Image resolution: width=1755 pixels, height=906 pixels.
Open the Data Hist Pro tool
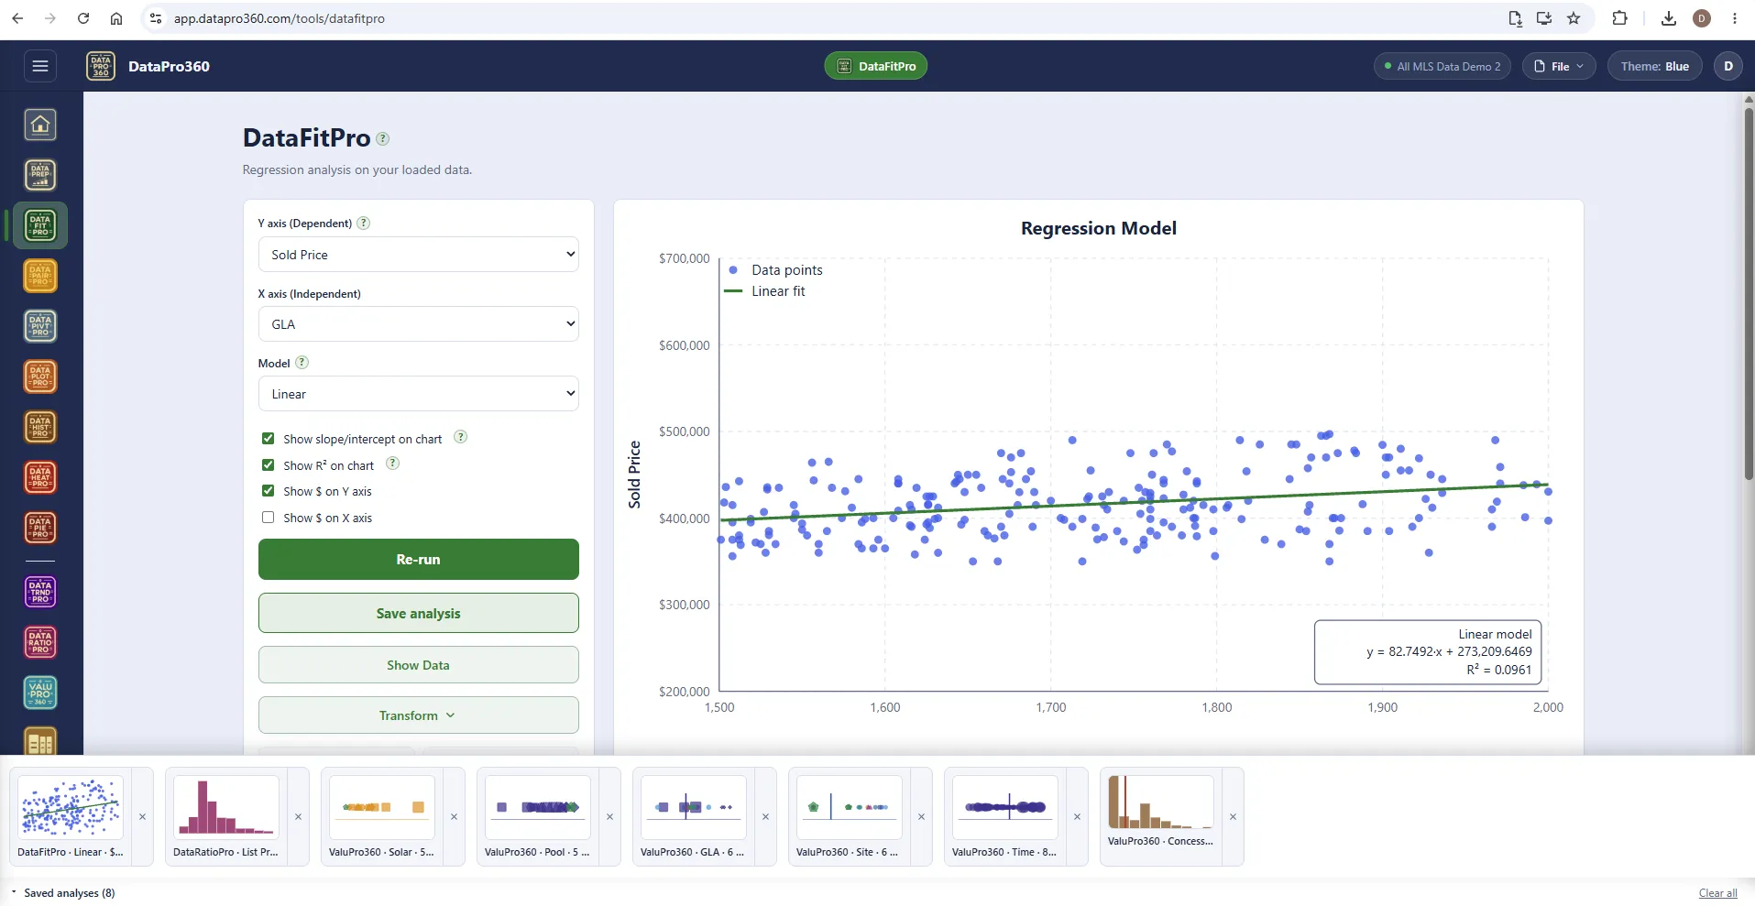click(40, 427)
